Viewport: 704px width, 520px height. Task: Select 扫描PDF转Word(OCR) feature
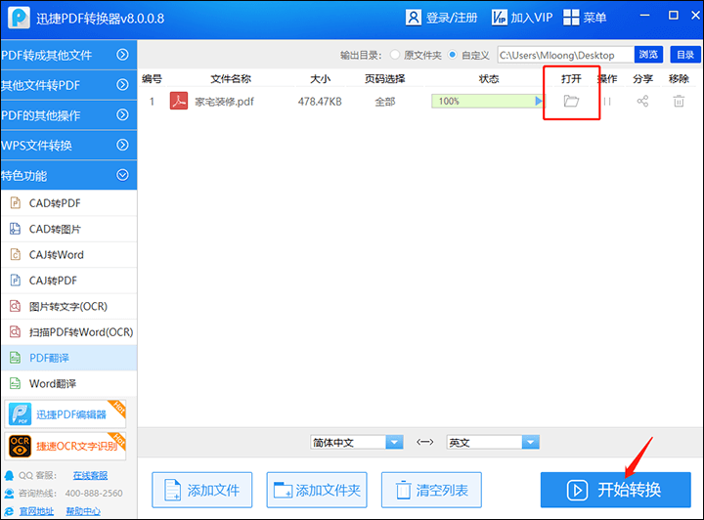[69, 332]
